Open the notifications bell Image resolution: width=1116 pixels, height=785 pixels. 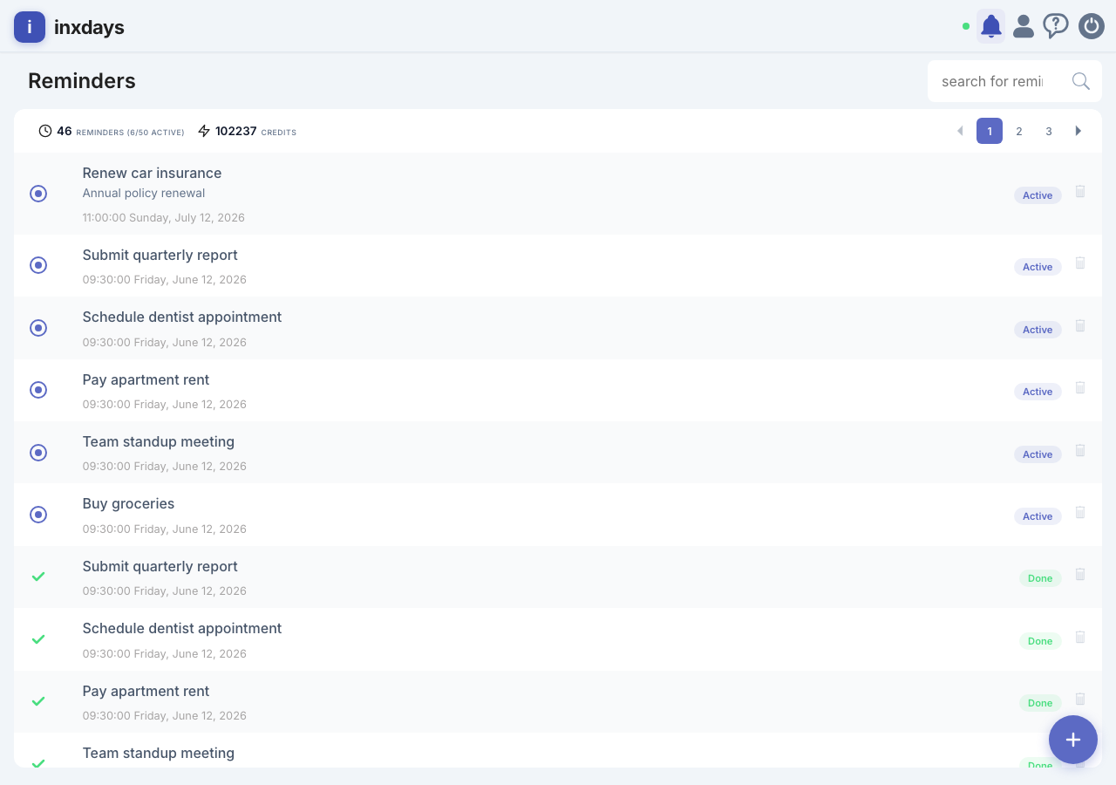pyautogui.click(x=991, y=26)
